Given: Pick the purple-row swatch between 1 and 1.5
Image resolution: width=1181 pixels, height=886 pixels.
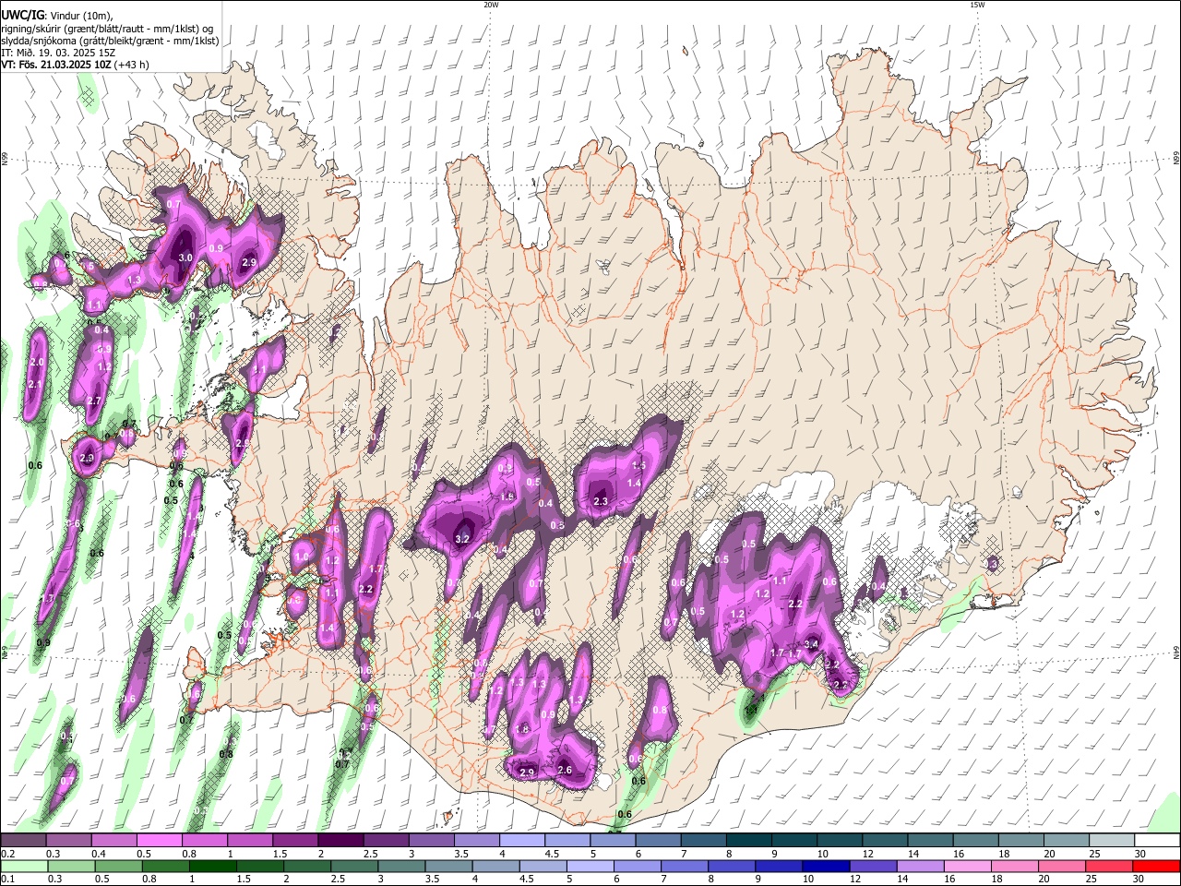Looking at the screenshot, I should tap(249, 840).
